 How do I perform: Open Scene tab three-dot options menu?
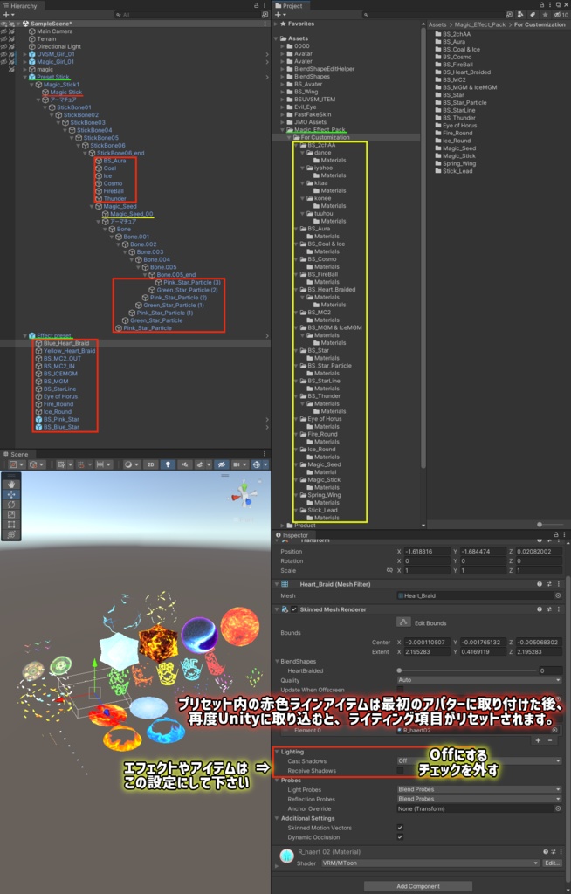pyautogui.click(x=265, y=454)
